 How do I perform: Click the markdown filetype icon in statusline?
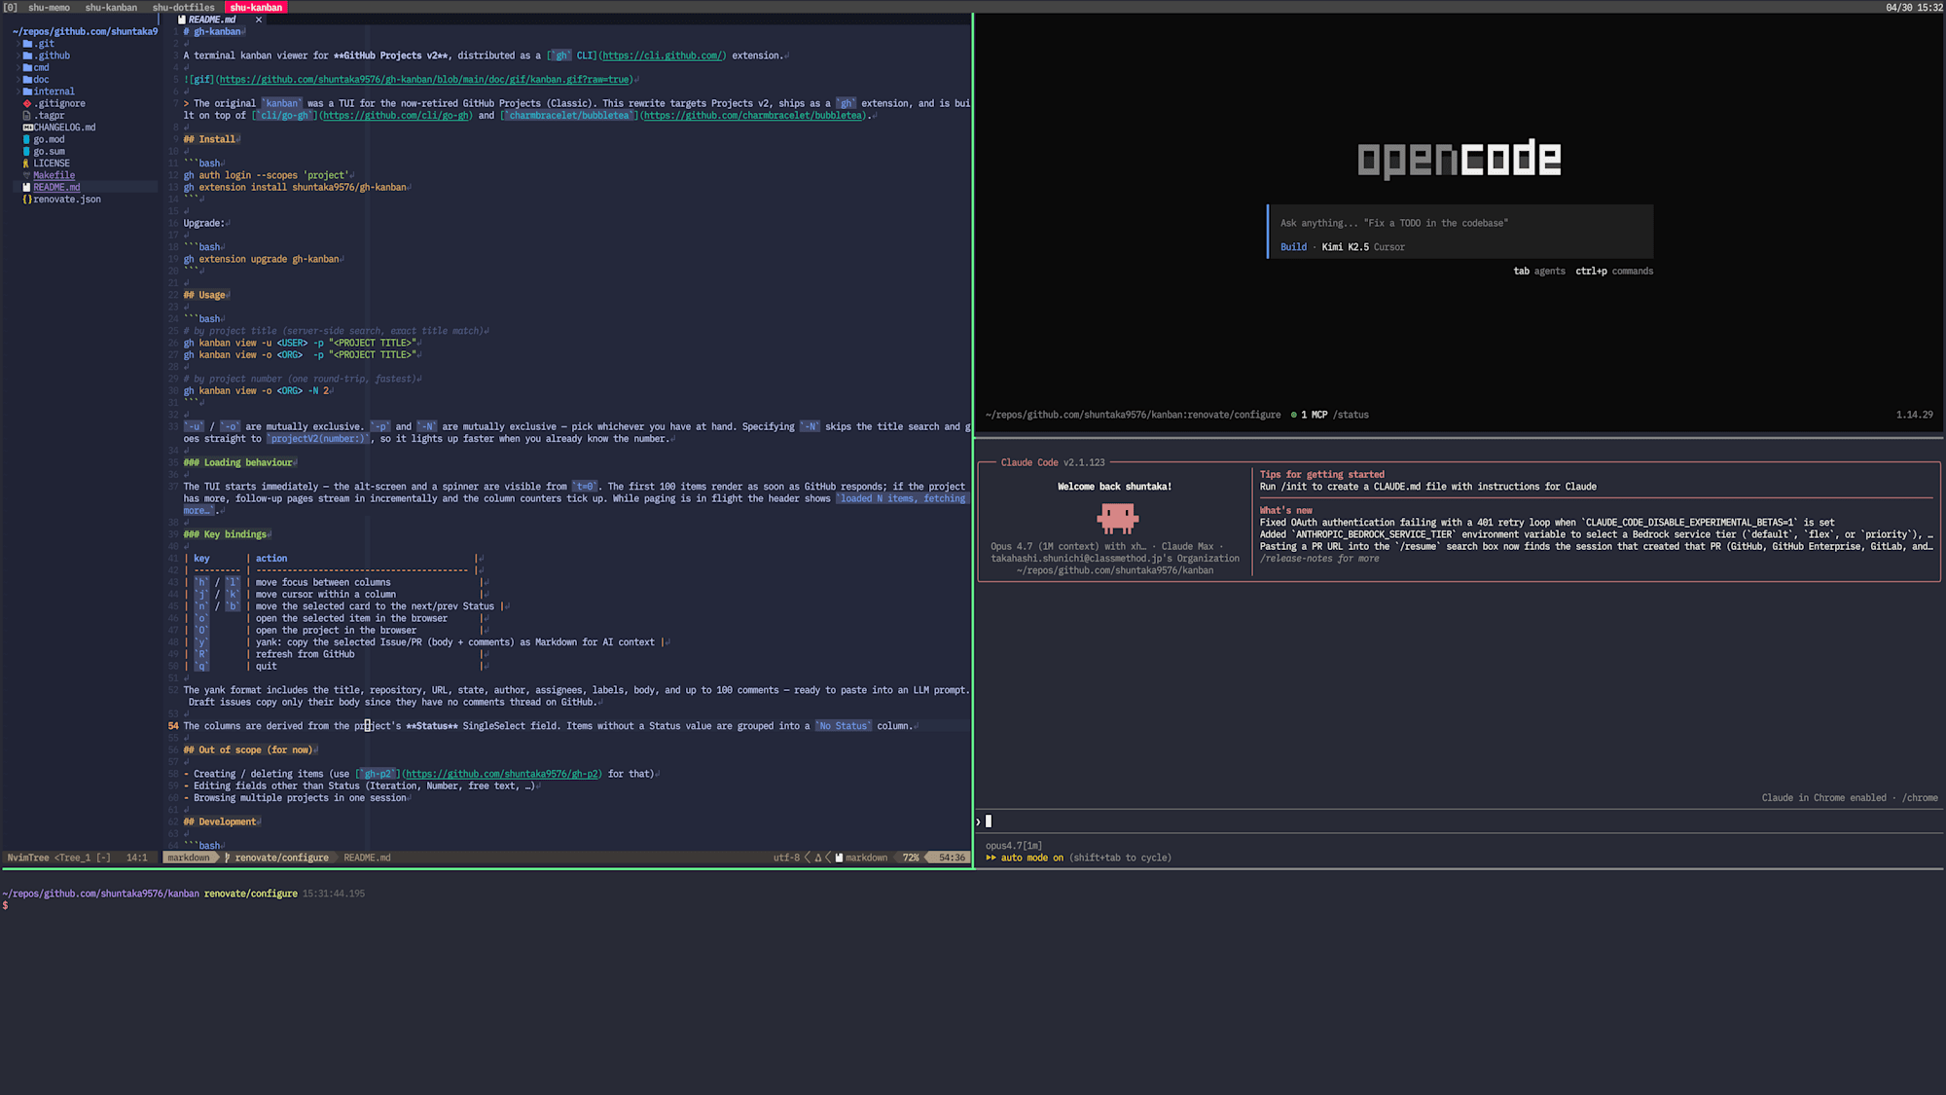tap(839, 858)
